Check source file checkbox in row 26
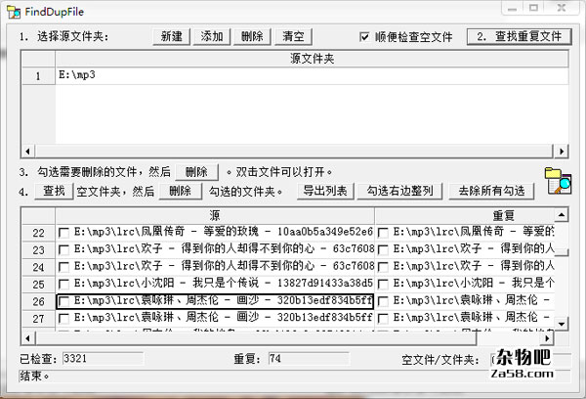This screenshot has width=586, height=399. click(x=63, y=301)
